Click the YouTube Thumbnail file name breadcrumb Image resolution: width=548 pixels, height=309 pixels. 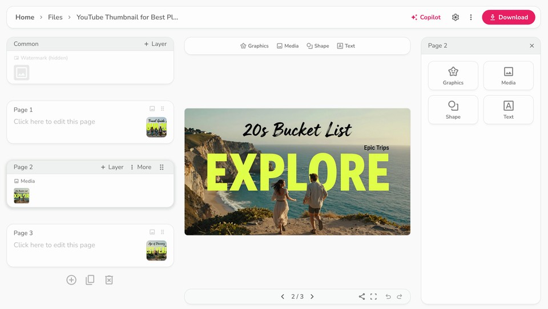coord(127,17)
